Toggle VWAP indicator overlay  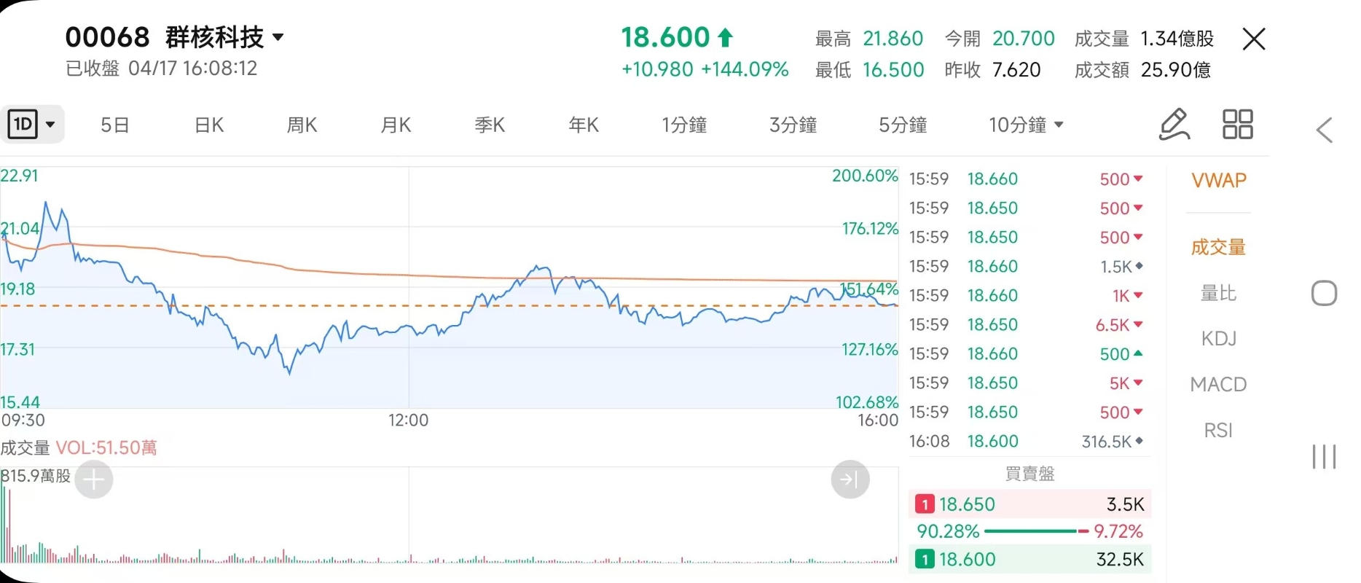1218,180
